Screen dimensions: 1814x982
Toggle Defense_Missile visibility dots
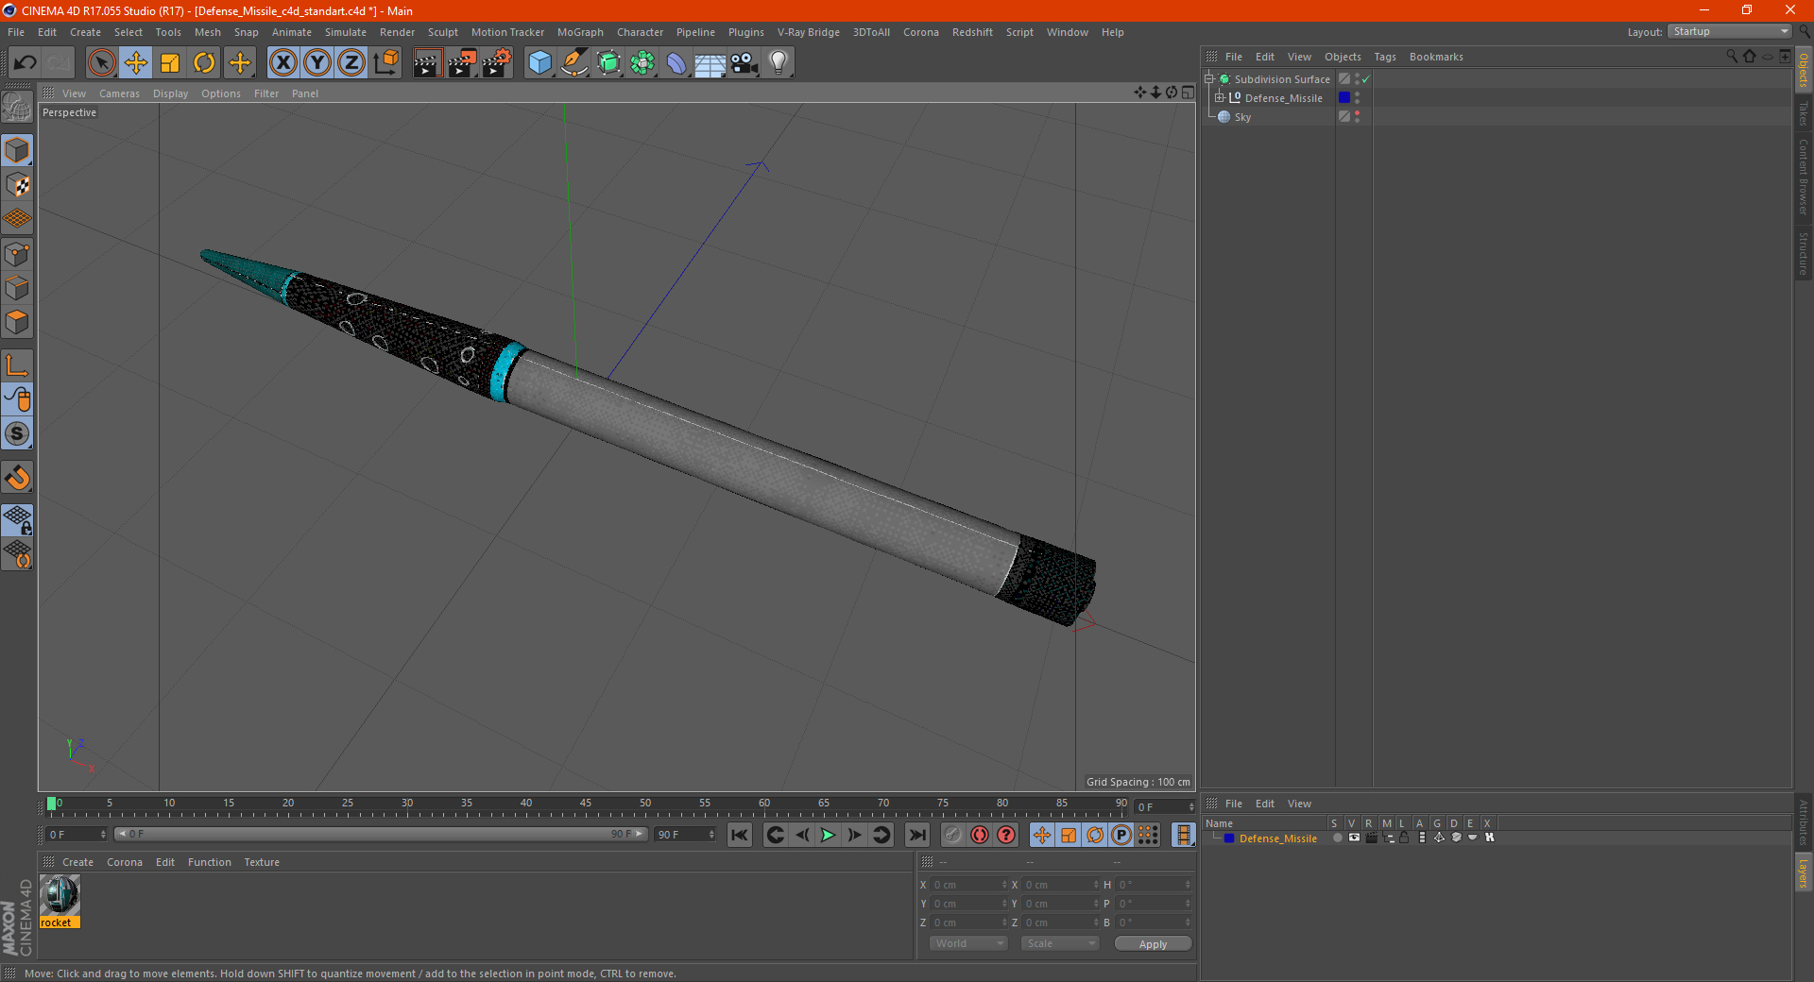1357,98
